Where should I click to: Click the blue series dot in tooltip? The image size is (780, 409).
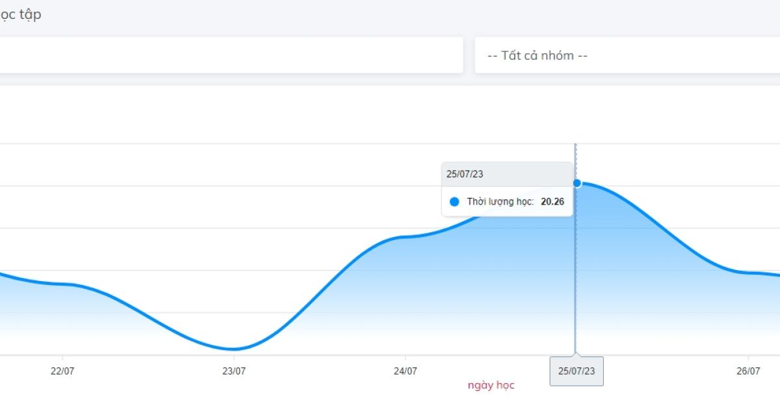point(454,202)
